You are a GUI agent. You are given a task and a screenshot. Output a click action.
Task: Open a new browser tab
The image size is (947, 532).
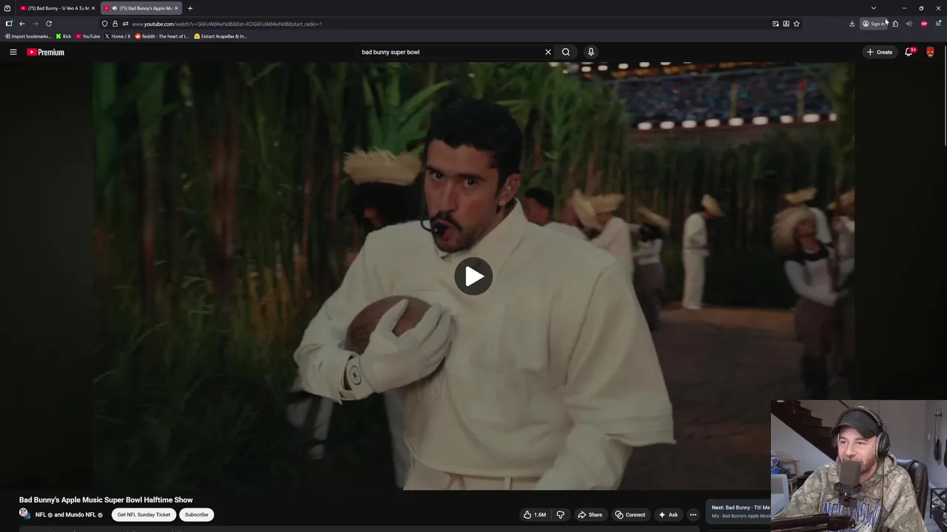click(190, 8)
